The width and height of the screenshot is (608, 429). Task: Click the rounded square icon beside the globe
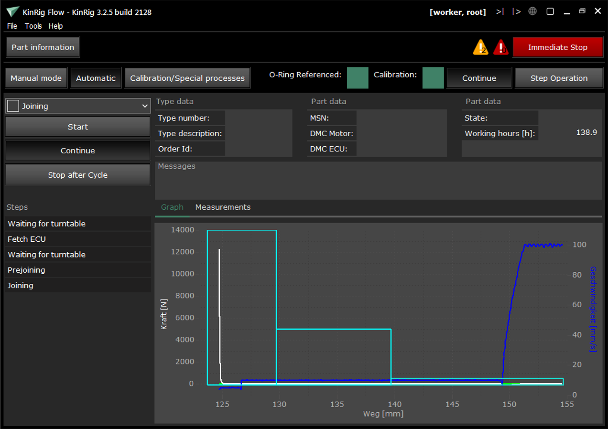pos(550,11)
